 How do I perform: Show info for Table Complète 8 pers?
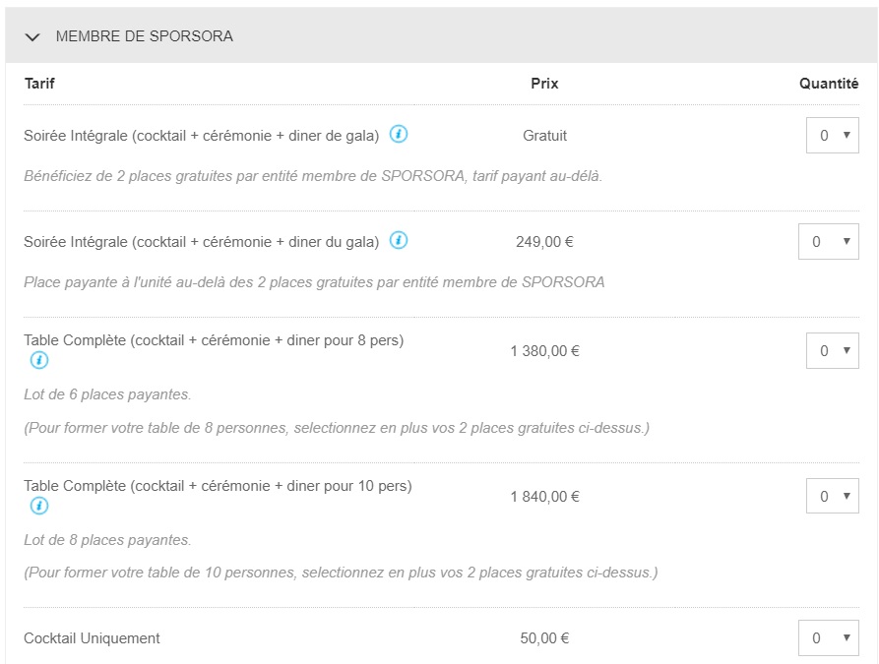(x=39, y=360)
